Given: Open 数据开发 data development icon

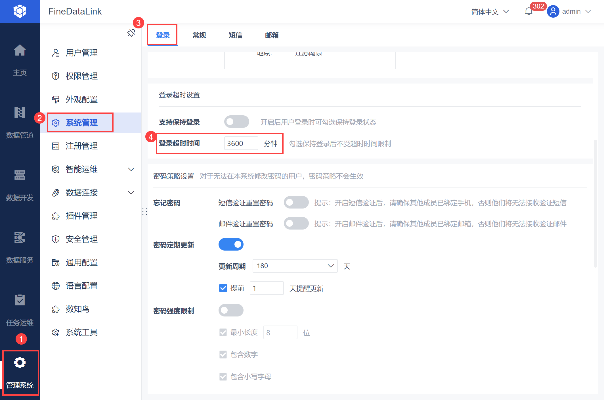Looking at the screenshot, I should click(x=20, y=175).
